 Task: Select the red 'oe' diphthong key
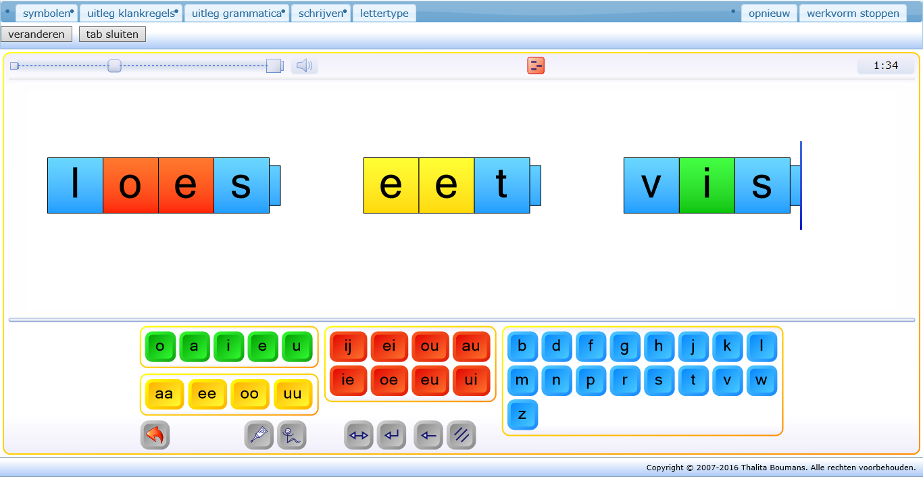coord(389,380)
